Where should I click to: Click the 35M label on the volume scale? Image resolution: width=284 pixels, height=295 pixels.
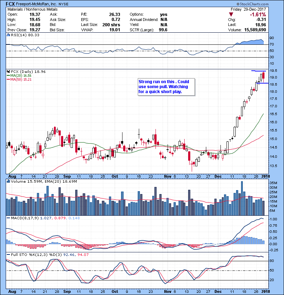(273, 183)
